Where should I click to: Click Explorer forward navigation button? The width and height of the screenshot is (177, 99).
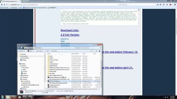pyautogui.click(x=22, y=48)
